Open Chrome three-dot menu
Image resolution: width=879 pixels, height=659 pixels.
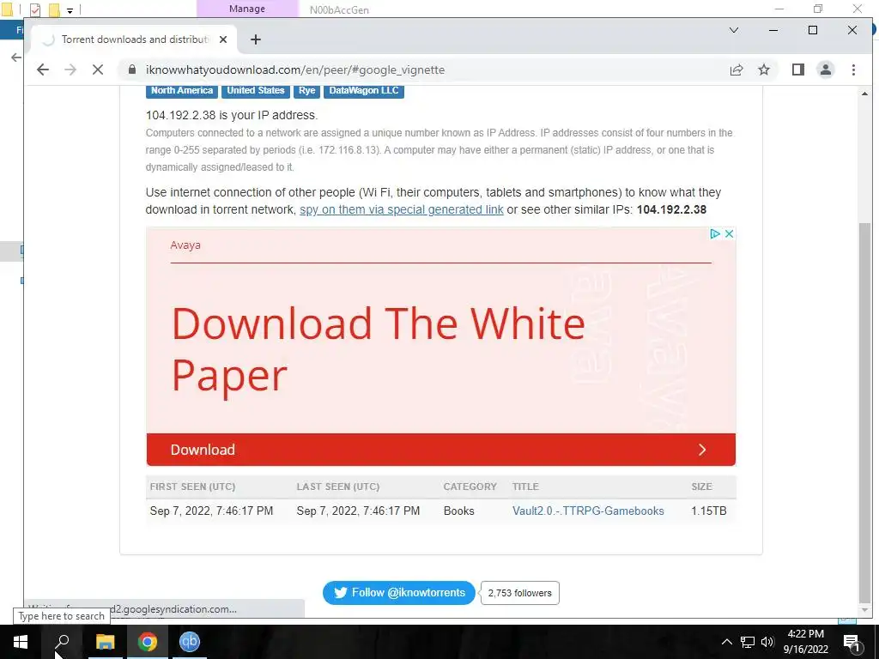click(853, 70)
